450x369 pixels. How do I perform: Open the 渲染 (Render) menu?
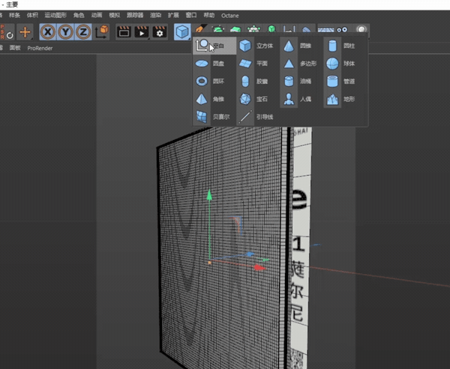155,16
